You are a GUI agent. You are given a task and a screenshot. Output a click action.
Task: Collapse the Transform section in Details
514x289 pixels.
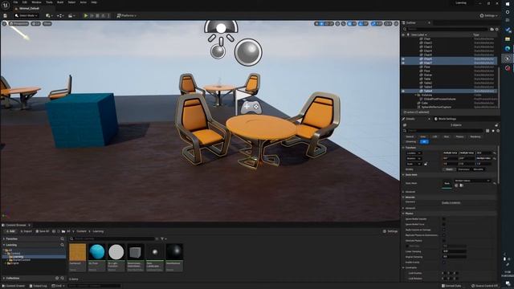tap(404, 148)
